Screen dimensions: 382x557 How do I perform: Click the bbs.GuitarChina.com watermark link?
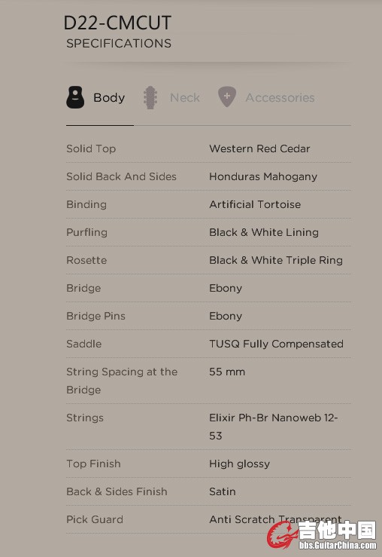click(338, 545)
